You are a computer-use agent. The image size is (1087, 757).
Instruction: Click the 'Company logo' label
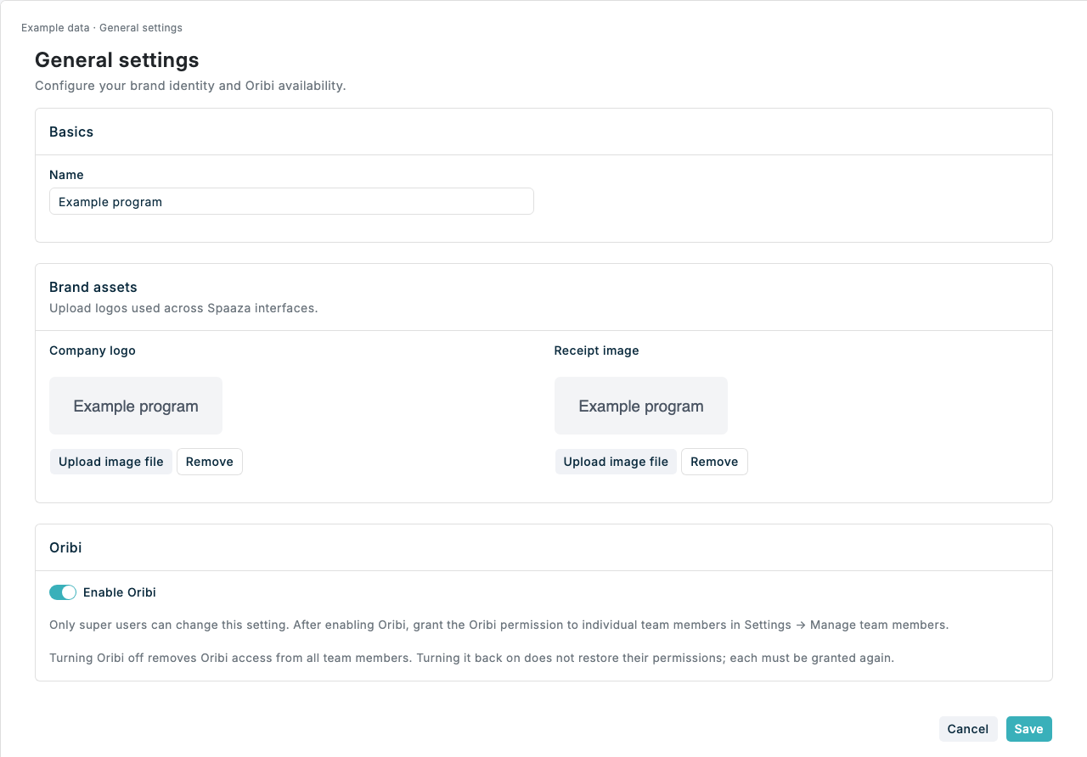[93, 350]
